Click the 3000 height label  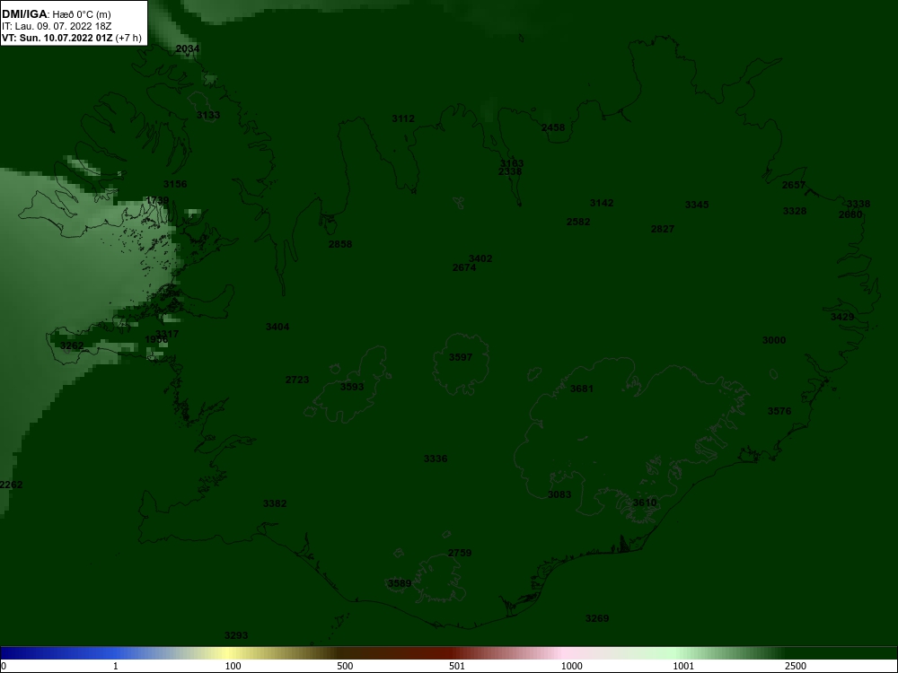[774, 340]
